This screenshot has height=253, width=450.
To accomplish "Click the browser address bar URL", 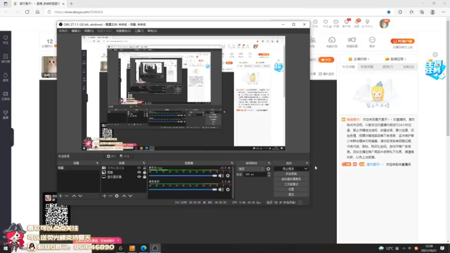I will click(x=78, y=12).
